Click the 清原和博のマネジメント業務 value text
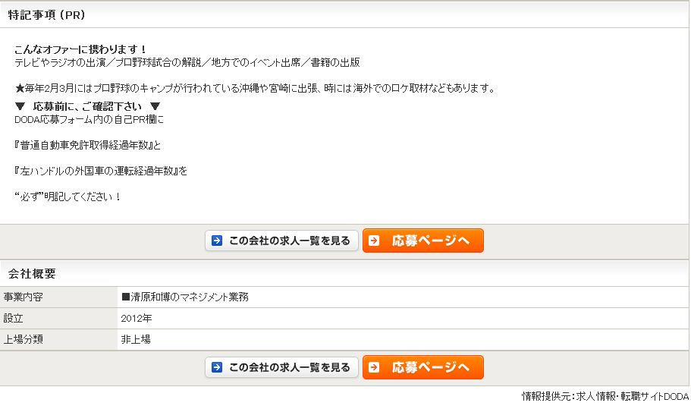Image resolution: width=691 pixels, height=409 pixels. click(184, 297)
